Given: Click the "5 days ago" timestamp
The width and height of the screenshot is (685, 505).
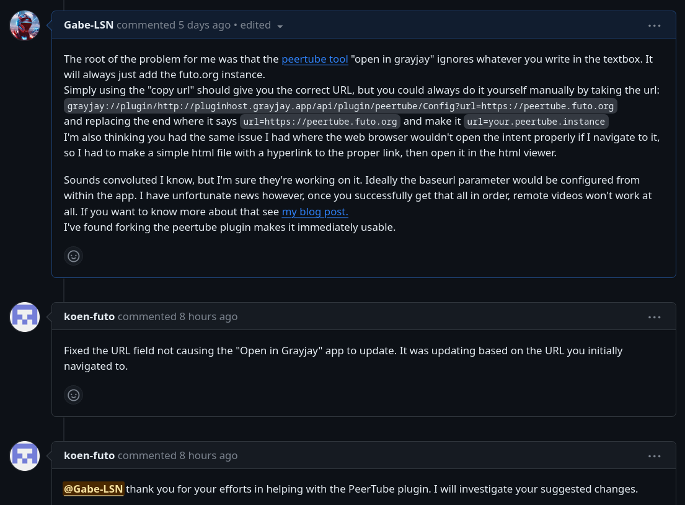Looking at the screenshot, I should pyautogui.click(x=205, y=25).
